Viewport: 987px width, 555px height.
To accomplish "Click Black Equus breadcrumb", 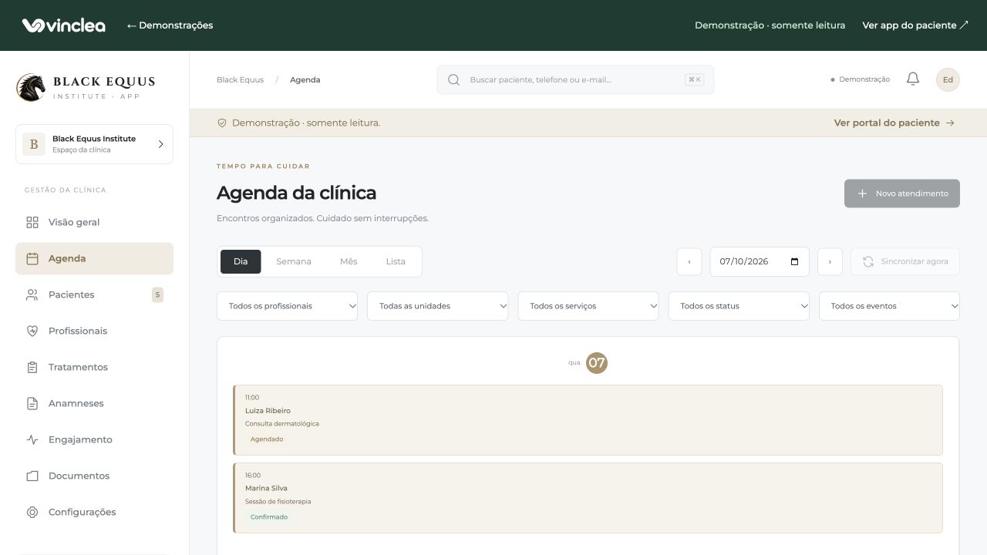I will [x=240, y=79].
